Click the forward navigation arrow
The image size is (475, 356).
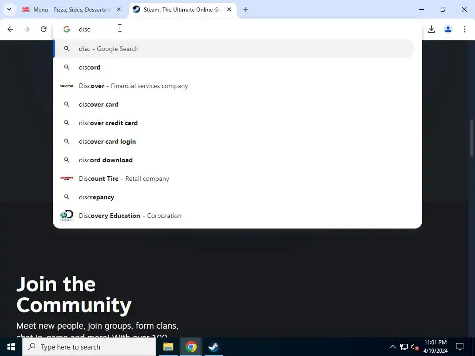[26, 29]
